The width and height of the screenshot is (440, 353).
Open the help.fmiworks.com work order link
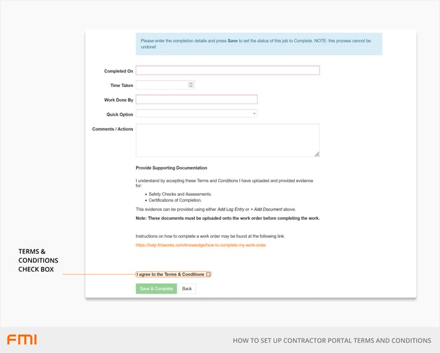coord(201,245)
